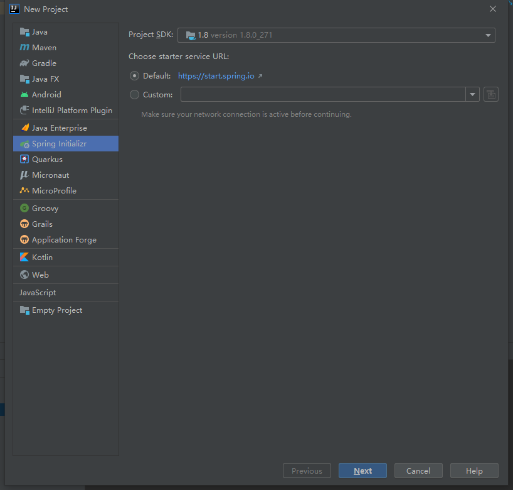Select Android text in the list
The width and height of the screenshot is (513, 490).
click(x=47, y=95)
